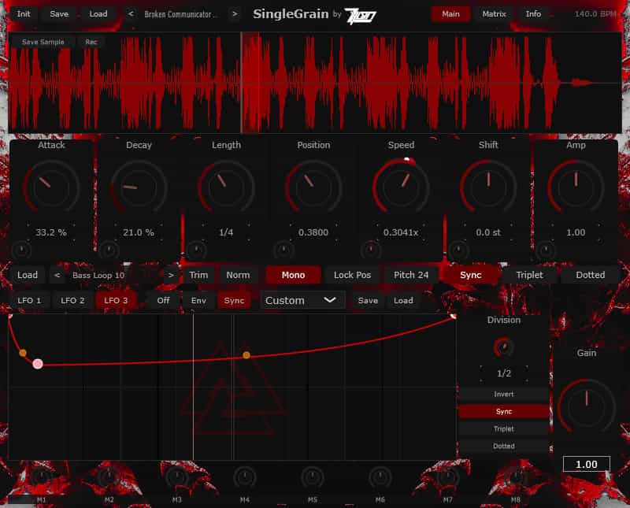Image resolution: width=630 pixels, height=508 pixels.
Task: Click the Gain value field 1.00
Action: pos(587,464)
